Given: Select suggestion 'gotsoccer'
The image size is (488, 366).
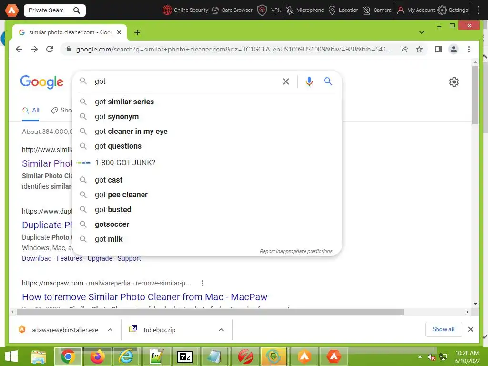Looking at the screenshot, I should point(207,224).
